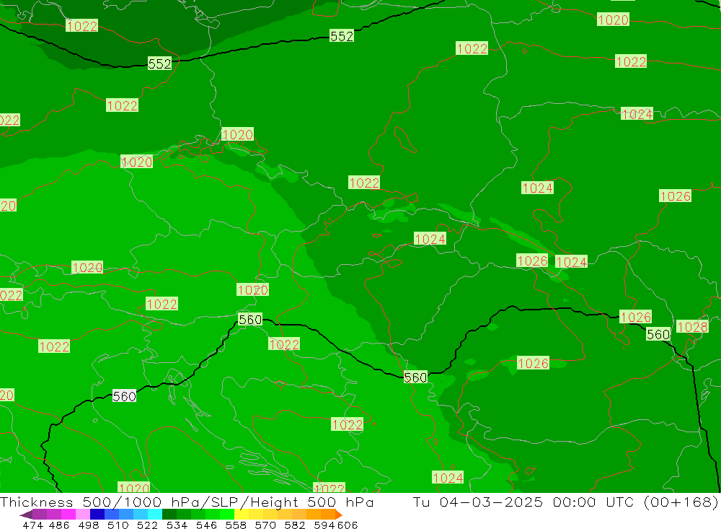Click legend value 510
Viewport: 721px width, 529px height.
click(x=118, y=525)
